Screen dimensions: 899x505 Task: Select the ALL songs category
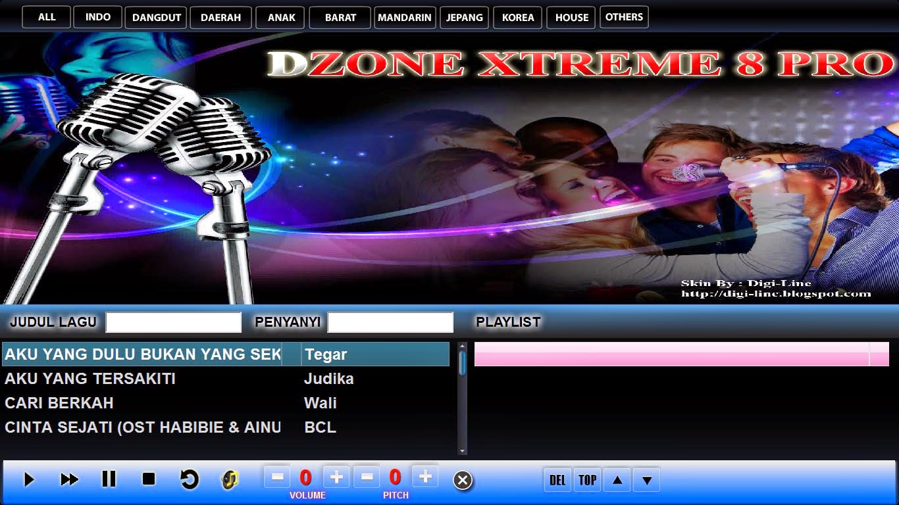46,17
